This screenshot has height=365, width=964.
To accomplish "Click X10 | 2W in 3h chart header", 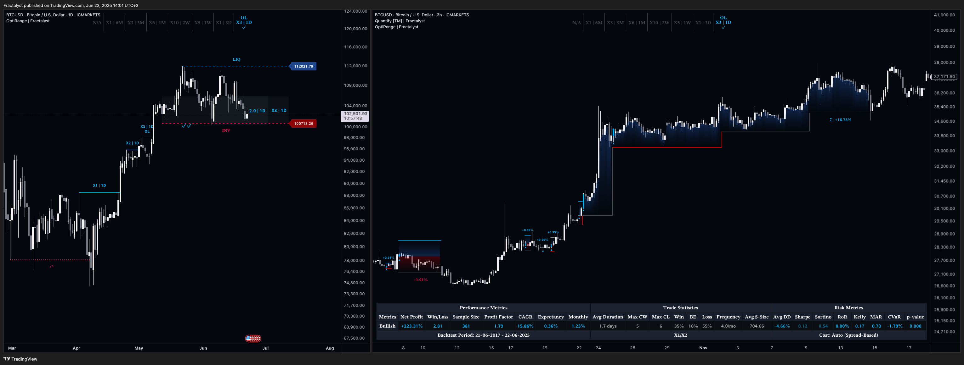I will point(659,22).
